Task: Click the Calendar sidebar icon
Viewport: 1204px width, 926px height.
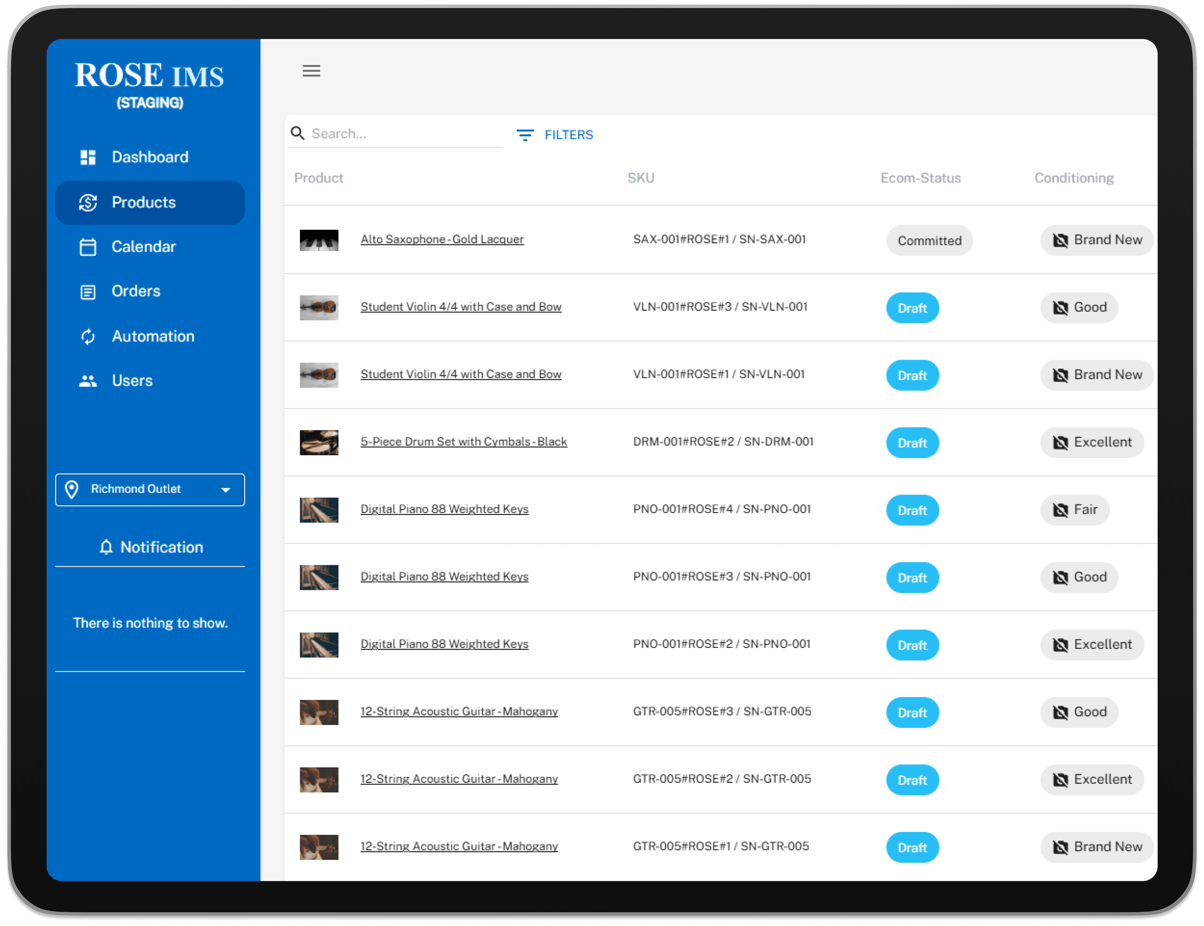Action: pos(88,247)
